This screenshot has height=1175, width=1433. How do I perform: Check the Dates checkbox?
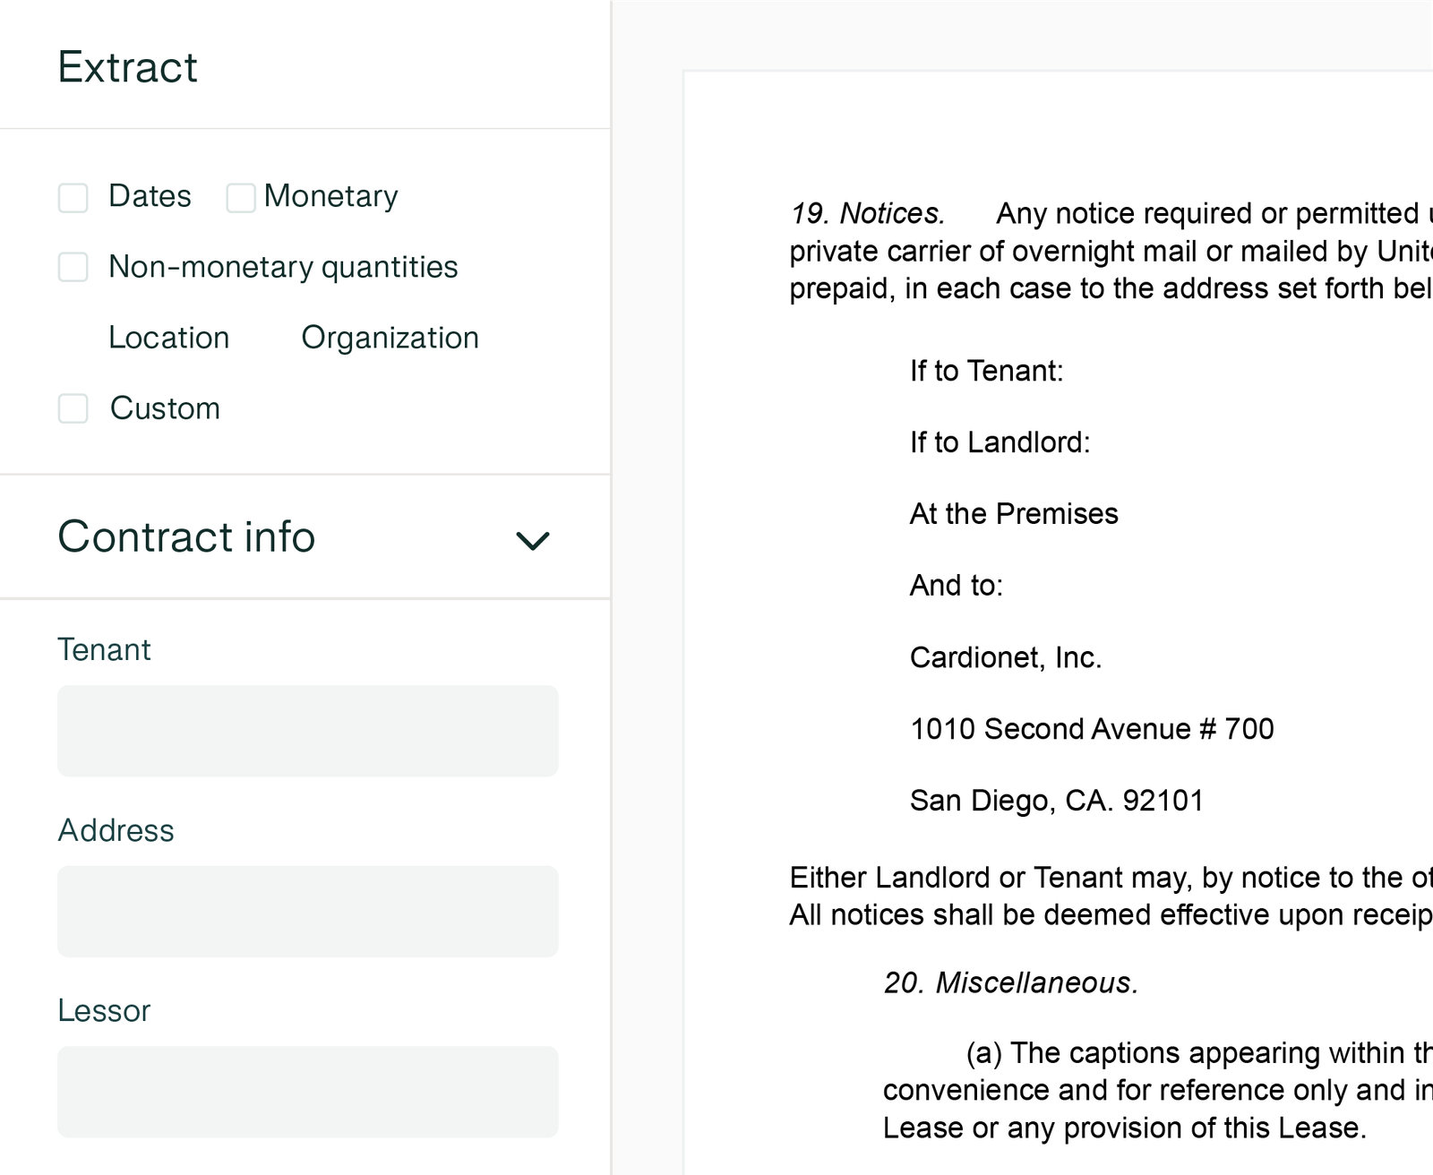click(73, 198)
